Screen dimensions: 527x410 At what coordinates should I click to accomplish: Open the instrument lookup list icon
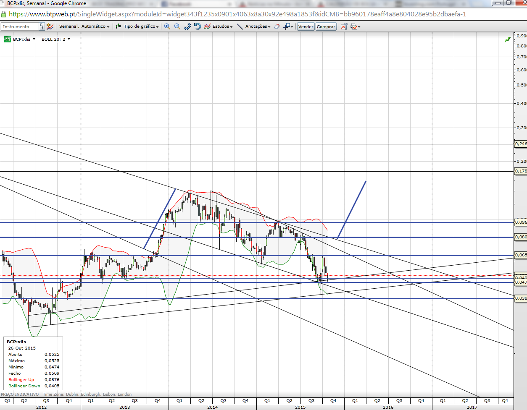pyautogui.click(x=42, y=26)
